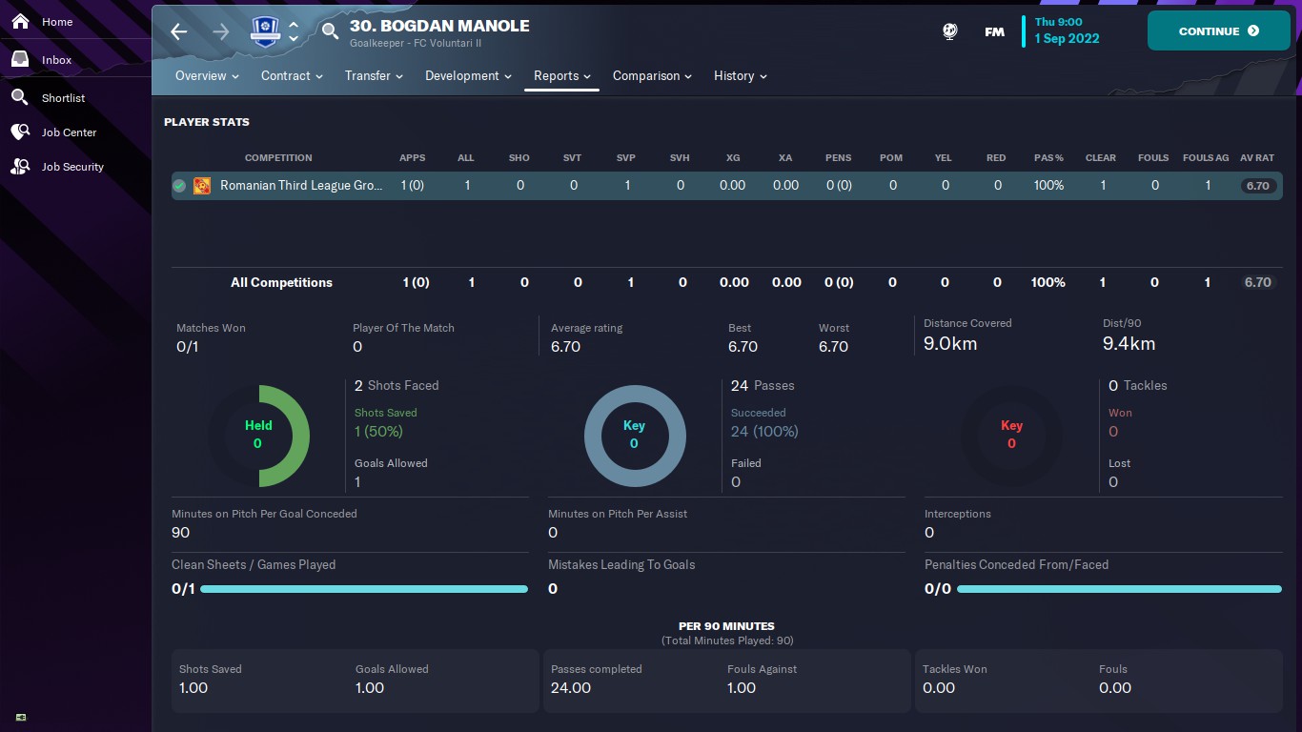The height and width of the screenshot is (732, 1302).
Task: Click the search magnifier beside player name
Action: [330, 31]
